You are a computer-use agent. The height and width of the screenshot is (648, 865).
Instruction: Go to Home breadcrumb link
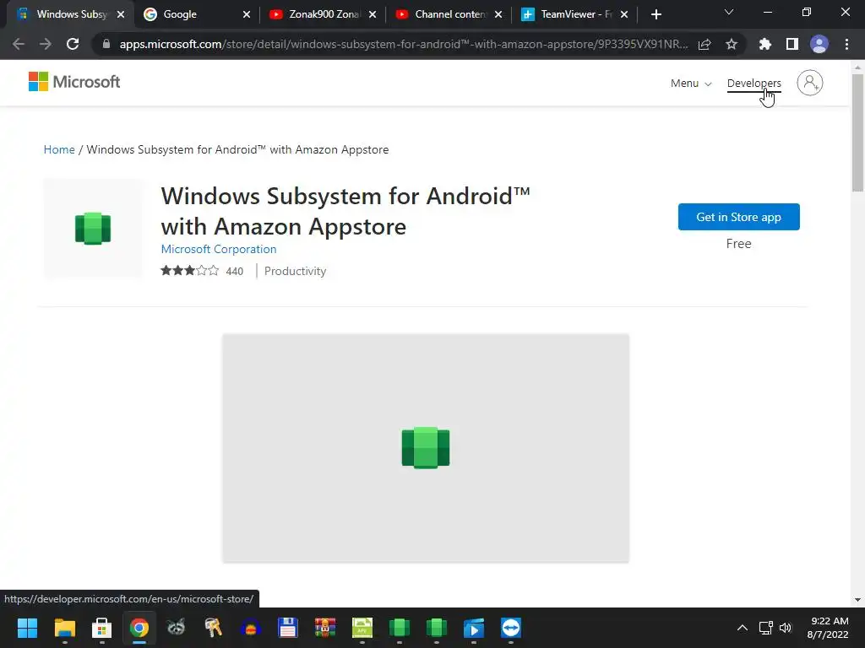coord(59,149)
